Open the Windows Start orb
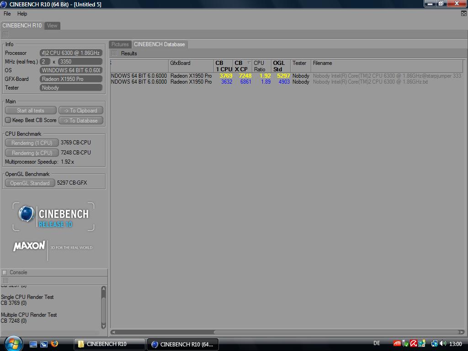Screen dimensions: 468x351 [x=13, y=344]
